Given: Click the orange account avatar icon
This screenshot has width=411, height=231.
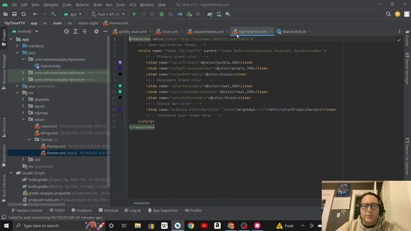Looking at the screenshot, I should point(398,14).
